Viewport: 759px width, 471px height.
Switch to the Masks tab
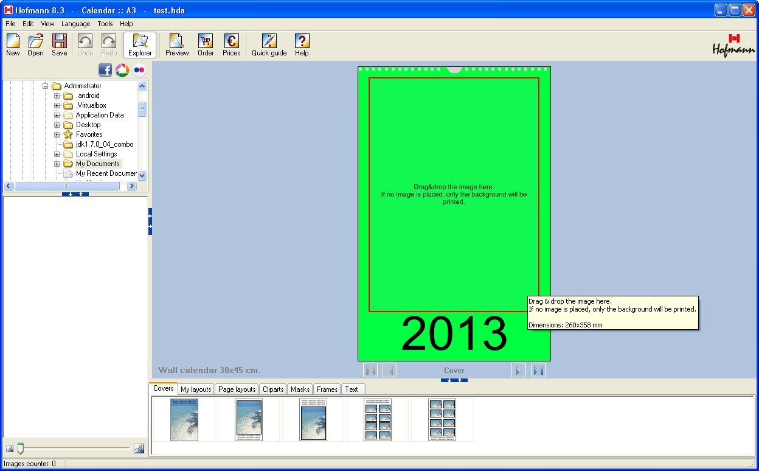299,389
